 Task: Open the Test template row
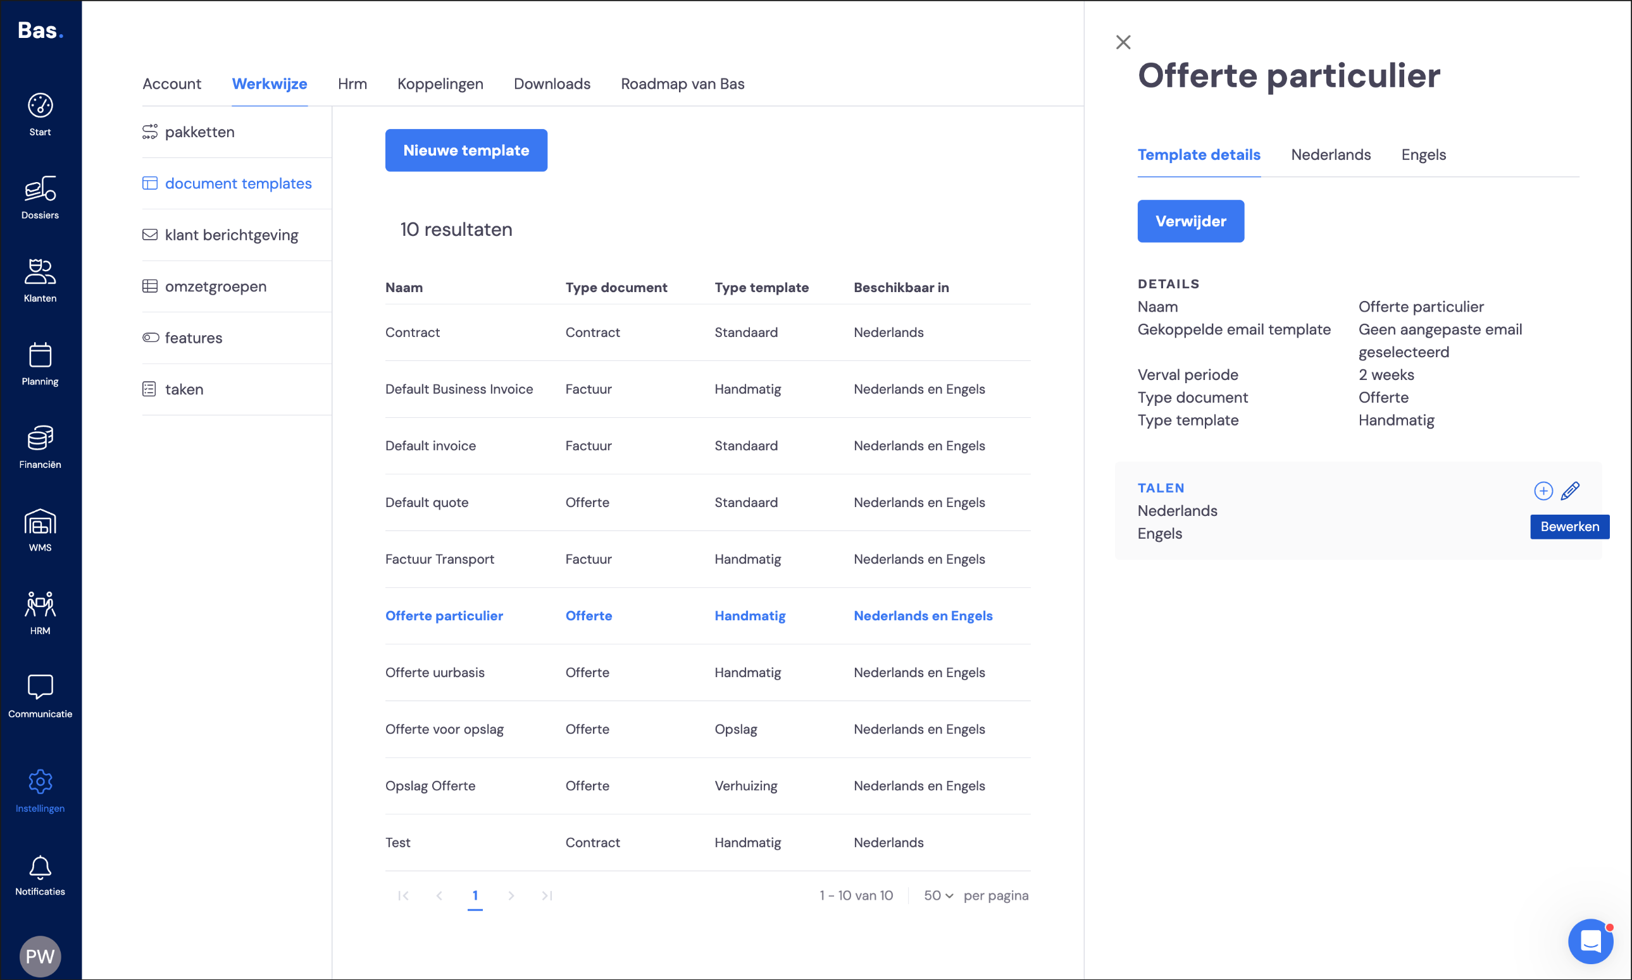click(707, 843)
